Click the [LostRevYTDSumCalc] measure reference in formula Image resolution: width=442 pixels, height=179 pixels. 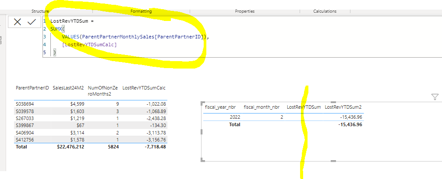pos(89,45)
